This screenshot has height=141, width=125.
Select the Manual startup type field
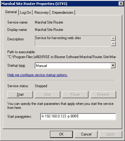(75, 65)
